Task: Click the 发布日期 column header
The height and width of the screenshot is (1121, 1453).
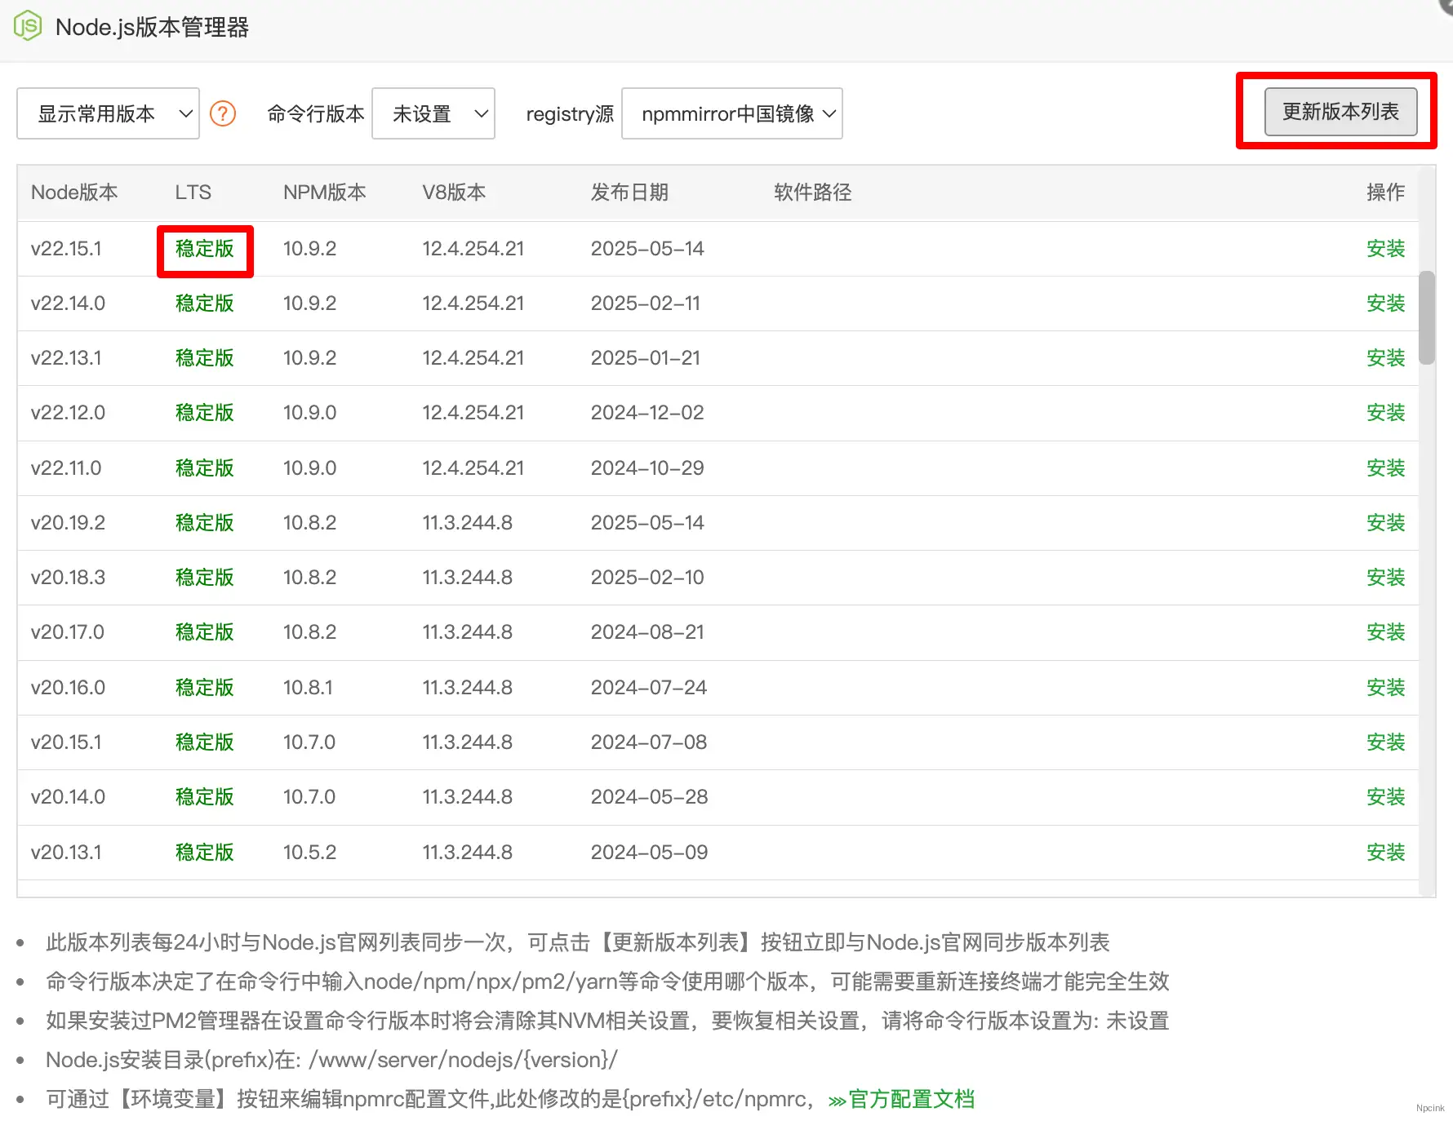Action: (x=629, y=193)
